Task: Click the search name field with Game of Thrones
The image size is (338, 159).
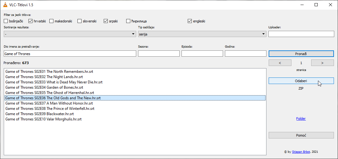Action: (70, 54)
